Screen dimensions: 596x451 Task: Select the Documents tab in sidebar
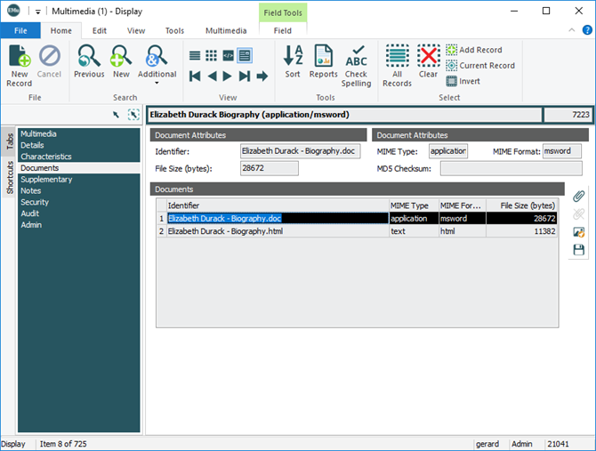click(78, 168)
